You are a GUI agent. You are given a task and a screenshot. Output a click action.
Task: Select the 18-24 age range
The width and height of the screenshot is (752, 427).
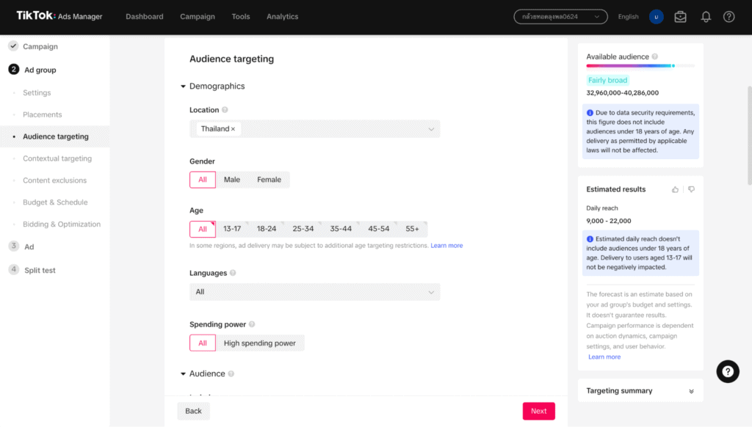[x=266, y=229]
